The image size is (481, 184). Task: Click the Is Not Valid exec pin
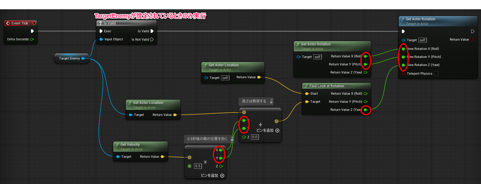coord(152,39)
